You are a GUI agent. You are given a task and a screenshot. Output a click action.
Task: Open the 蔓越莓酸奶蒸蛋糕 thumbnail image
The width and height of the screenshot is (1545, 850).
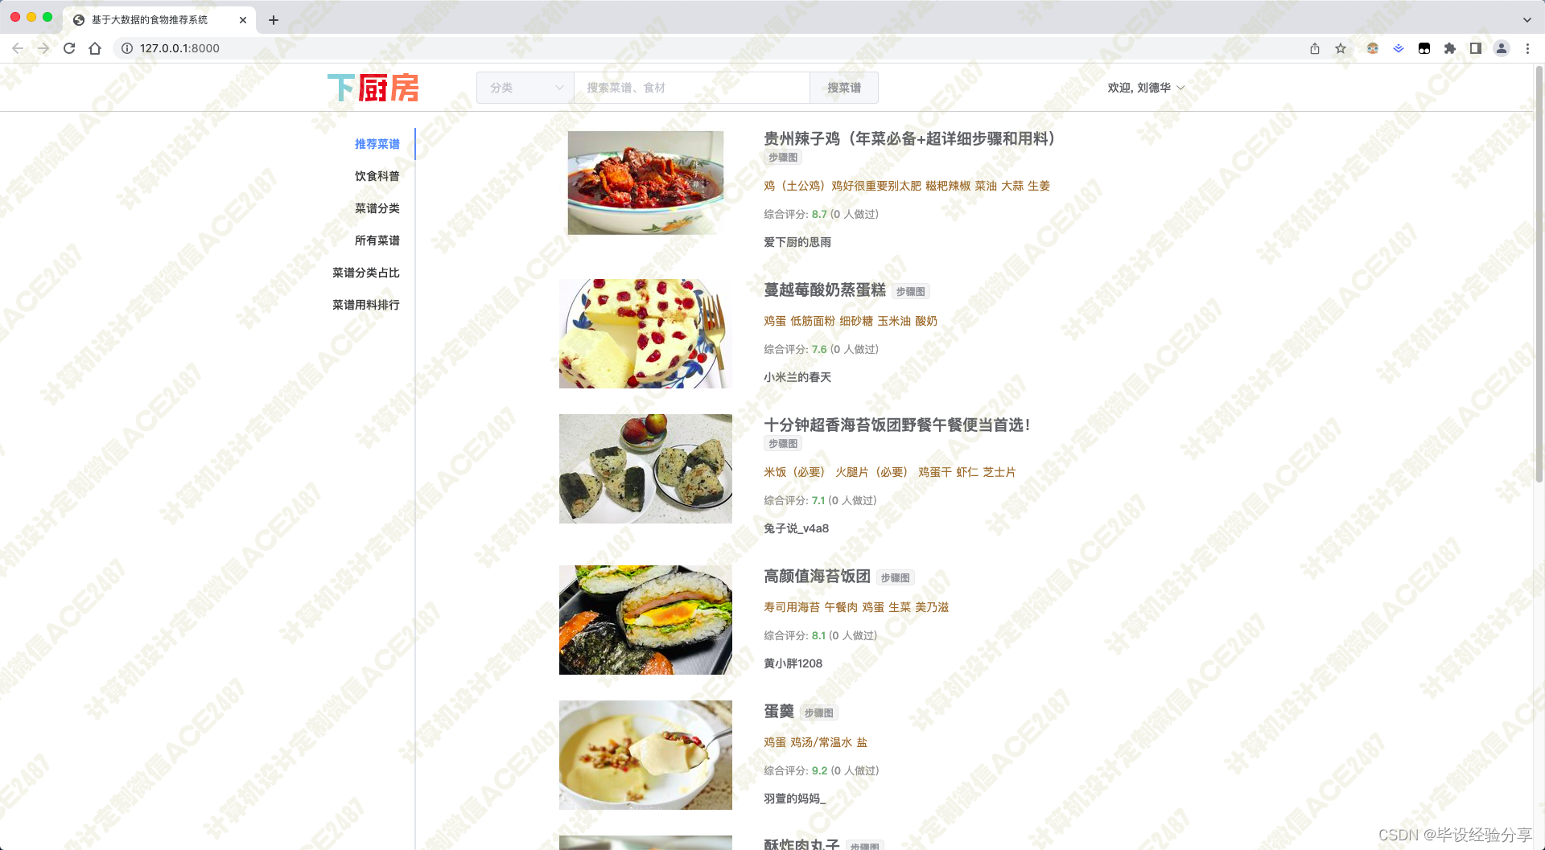(x=645, y=334)
